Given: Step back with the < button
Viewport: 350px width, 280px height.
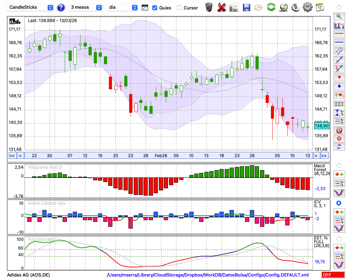Looking at the screenshot, I should [20, 156].
